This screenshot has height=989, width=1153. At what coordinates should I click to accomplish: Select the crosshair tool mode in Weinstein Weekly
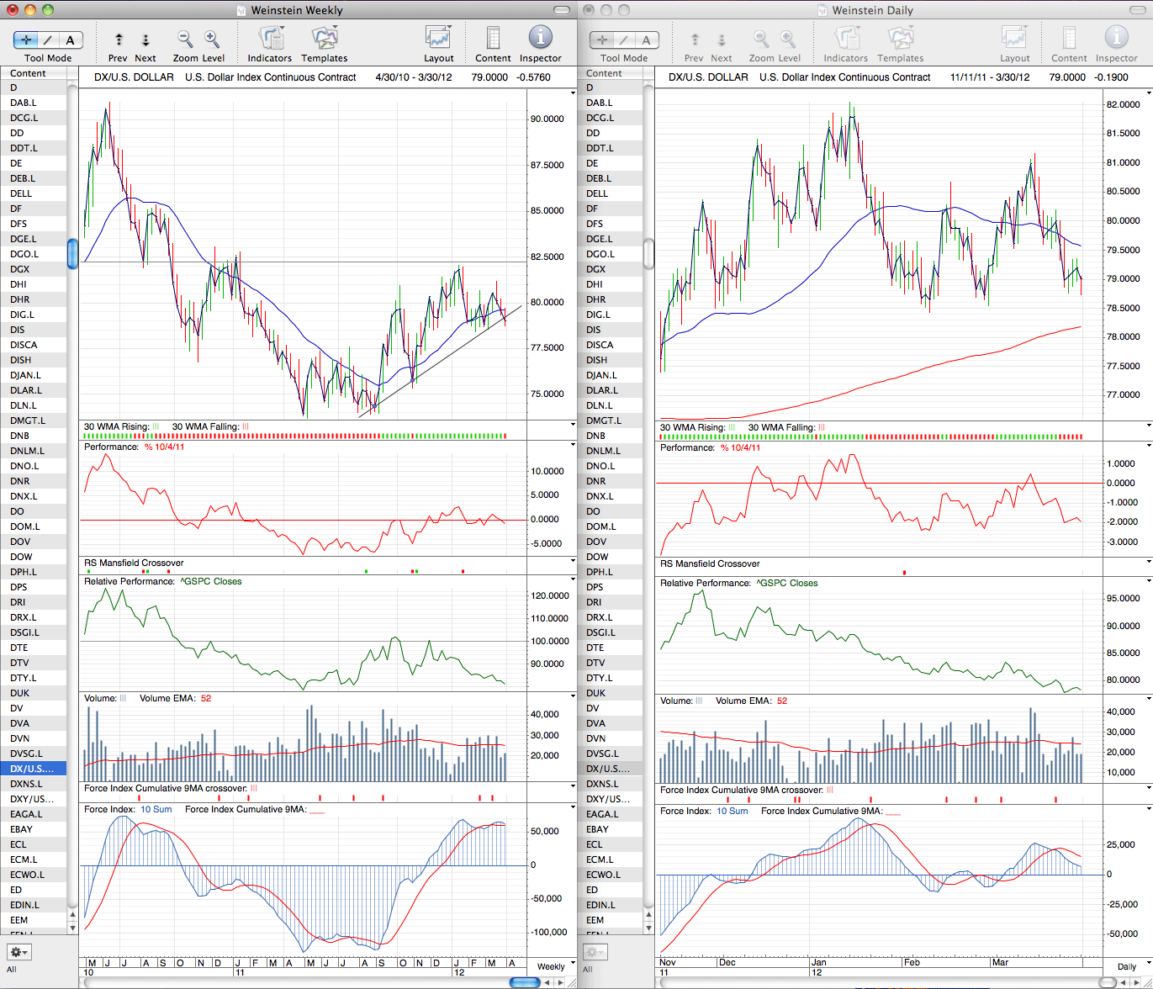26,40
